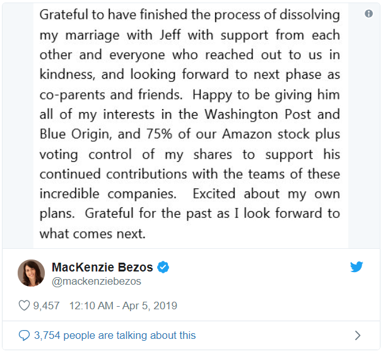Click the 9,457 likes count
This screenshot has height=354, width=383.
click(x=46, y=305)
